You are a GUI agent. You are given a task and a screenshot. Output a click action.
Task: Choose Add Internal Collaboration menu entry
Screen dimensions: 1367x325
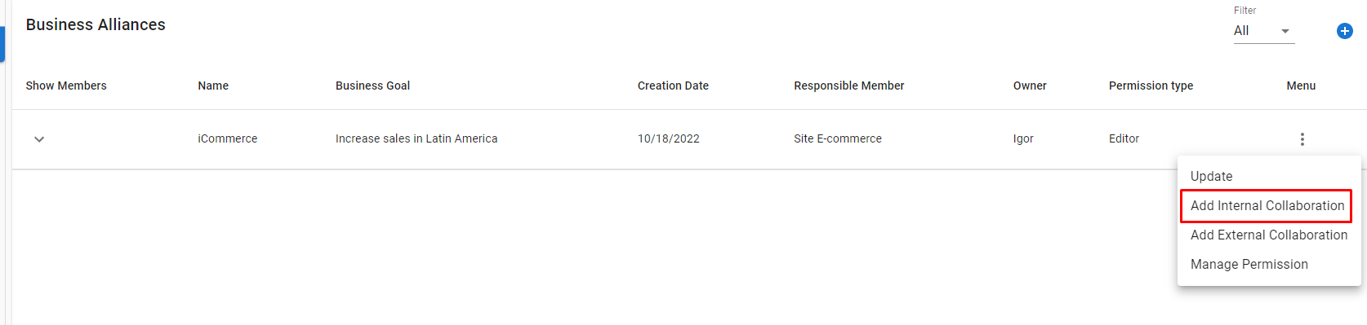(x=1267, y=205)
